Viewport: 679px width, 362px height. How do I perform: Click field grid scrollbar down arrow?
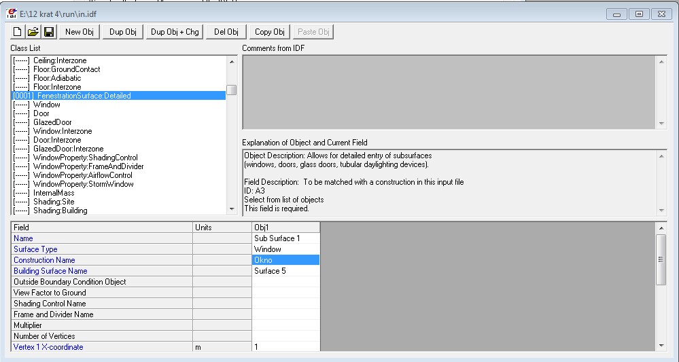point(661,346)
